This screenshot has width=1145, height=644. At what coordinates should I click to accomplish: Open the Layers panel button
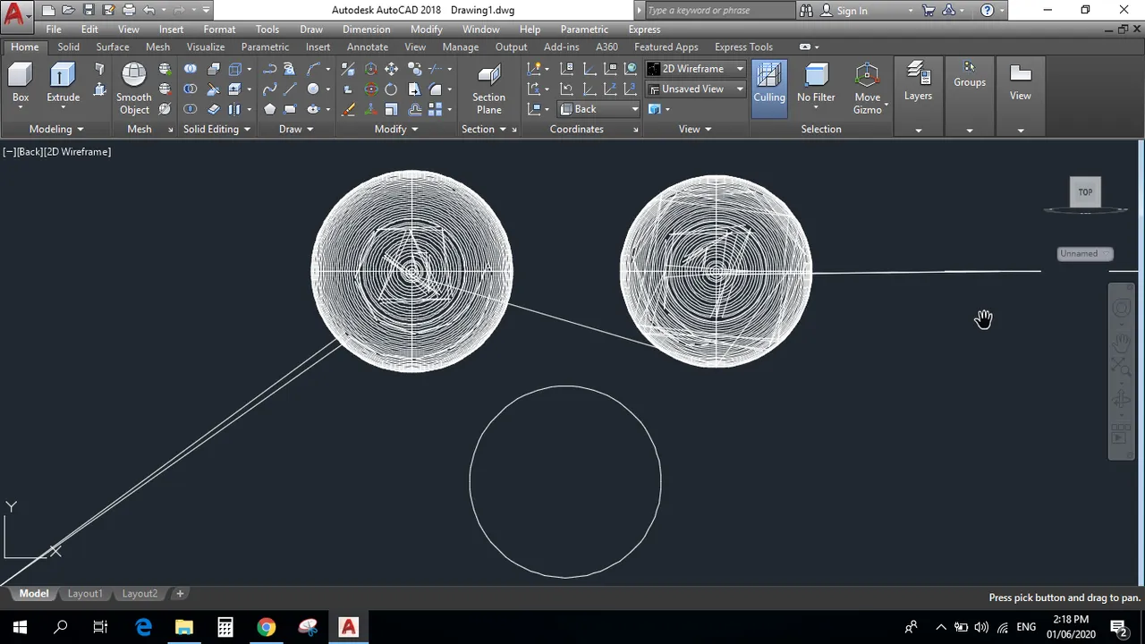[918, 81]
